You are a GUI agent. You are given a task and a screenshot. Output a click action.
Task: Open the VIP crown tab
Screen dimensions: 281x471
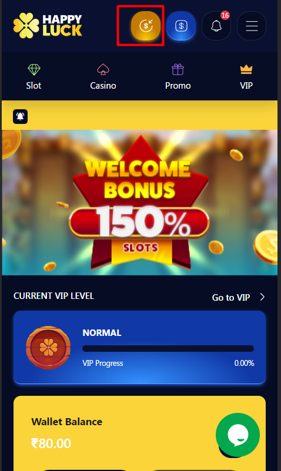pos(246,77)
